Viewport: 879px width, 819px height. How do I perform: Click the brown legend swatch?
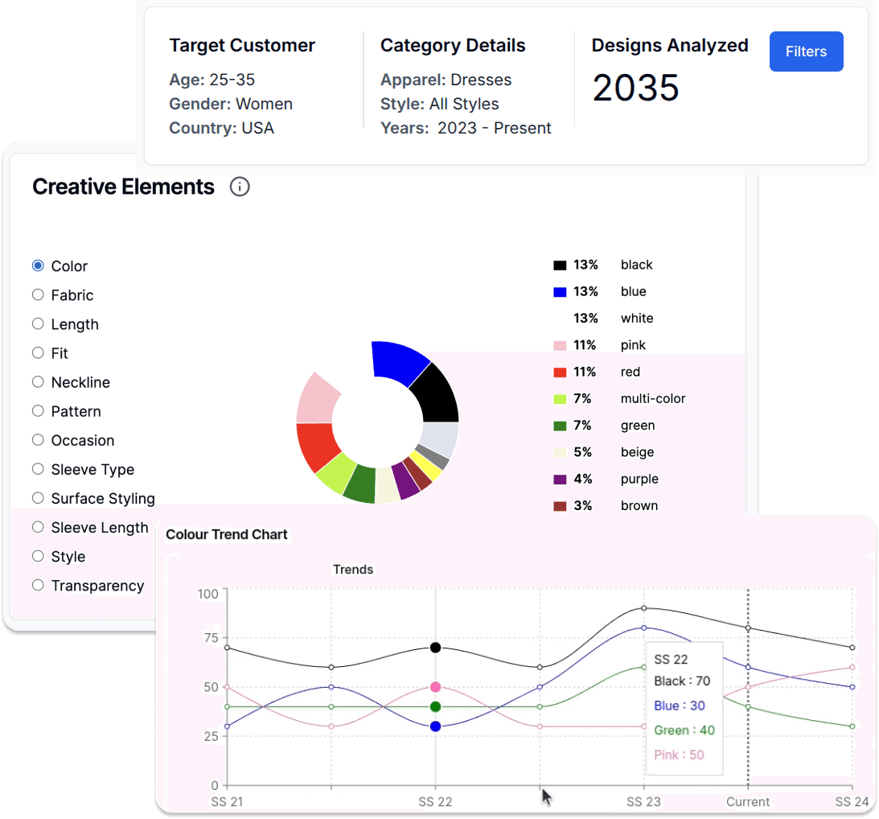pyautogui.click(x=559, y=505)
